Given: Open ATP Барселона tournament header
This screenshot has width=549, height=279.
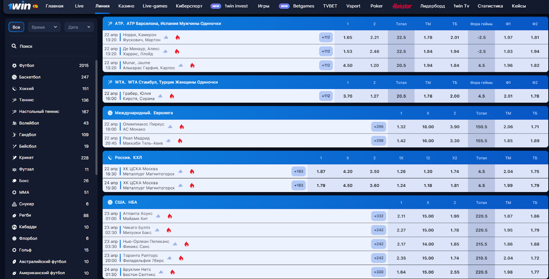Looking at the screenshot, I should pyautogui.click(x=325, y=24).
